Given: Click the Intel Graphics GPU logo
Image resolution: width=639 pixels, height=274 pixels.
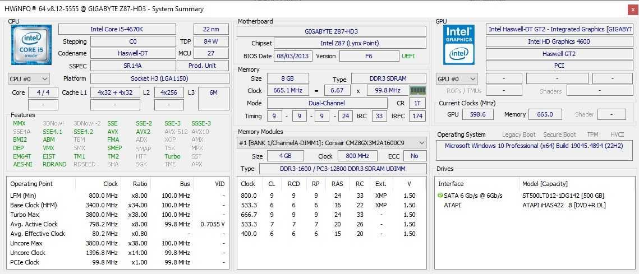Looking at the screenshot, I should [x=459, y=44].
